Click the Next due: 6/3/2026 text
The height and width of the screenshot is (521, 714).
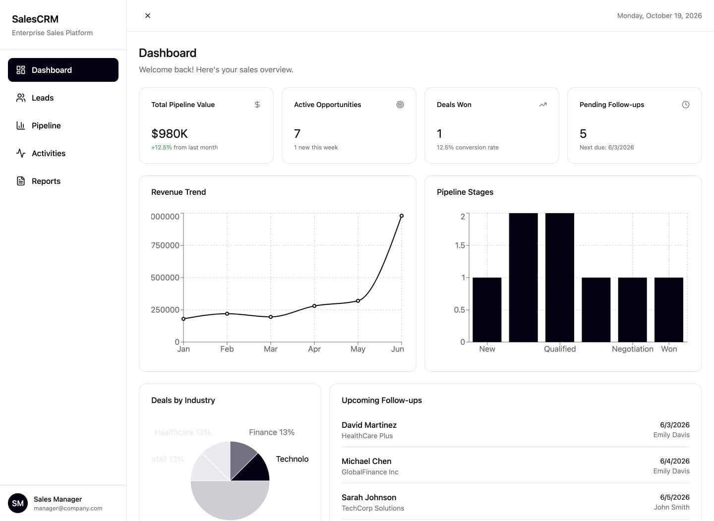tap(607, 147)
